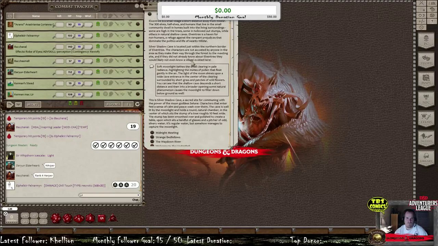
Task: Click the +5 modifier button
Action: point(43,216)
